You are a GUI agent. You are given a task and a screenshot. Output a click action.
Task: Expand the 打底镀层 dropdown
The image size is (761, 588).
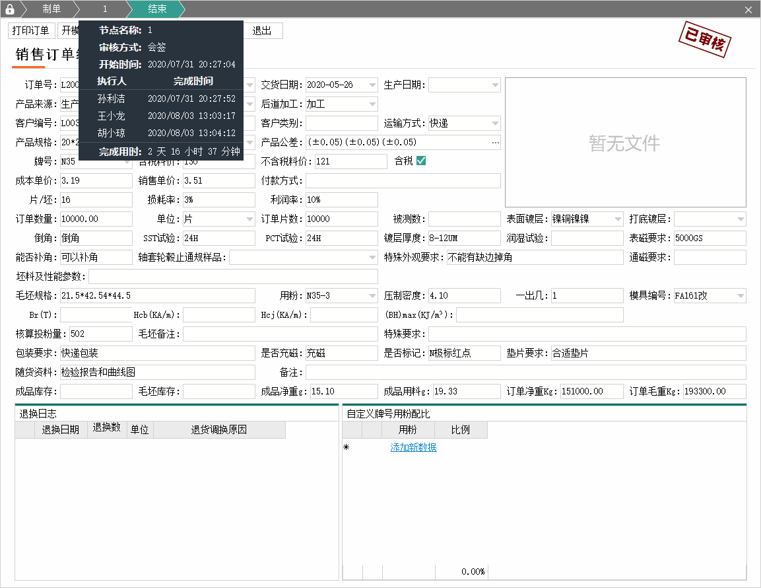point(741,219)
